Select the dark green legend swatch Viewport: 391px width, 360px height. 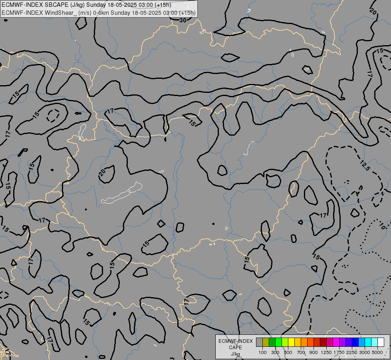click(x=272, y=342)
